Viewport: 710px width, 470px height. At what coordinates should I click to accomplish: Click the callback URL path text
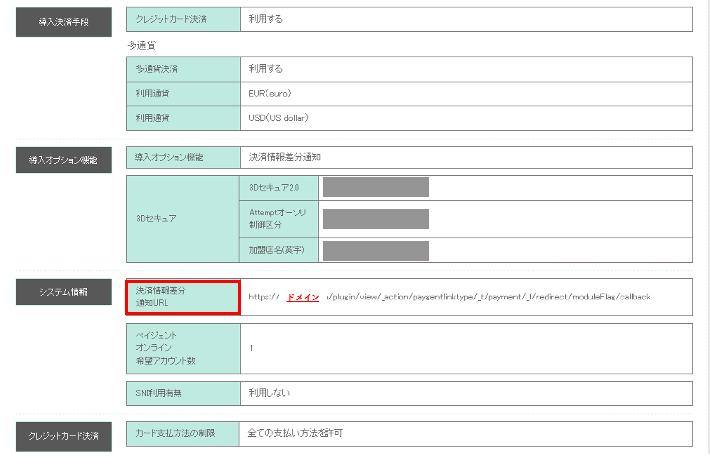tap(488, 297)
